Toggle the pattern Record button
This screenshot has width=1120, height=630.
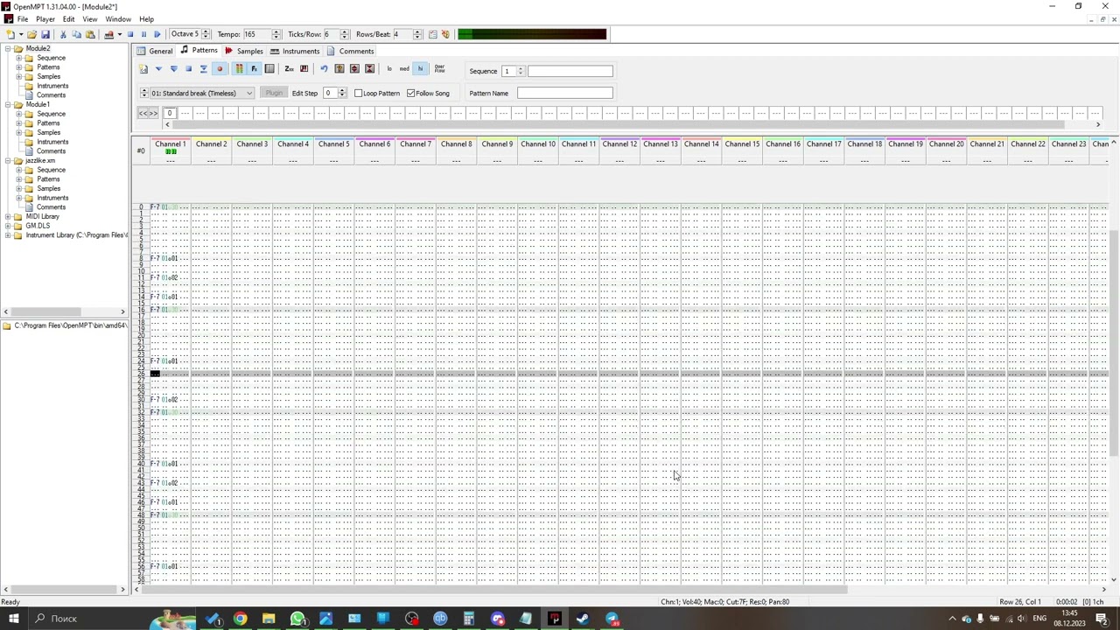click(220, 69)
